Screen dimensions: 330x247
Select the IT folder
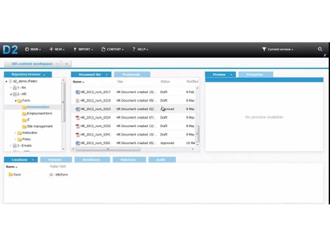pos(28,120)
